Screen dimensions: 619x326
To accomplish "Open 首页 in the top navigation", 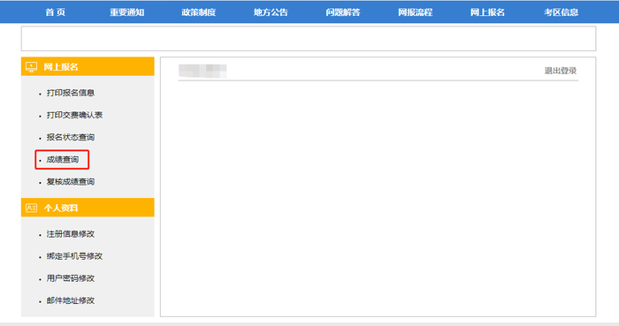I will point(55,12).
